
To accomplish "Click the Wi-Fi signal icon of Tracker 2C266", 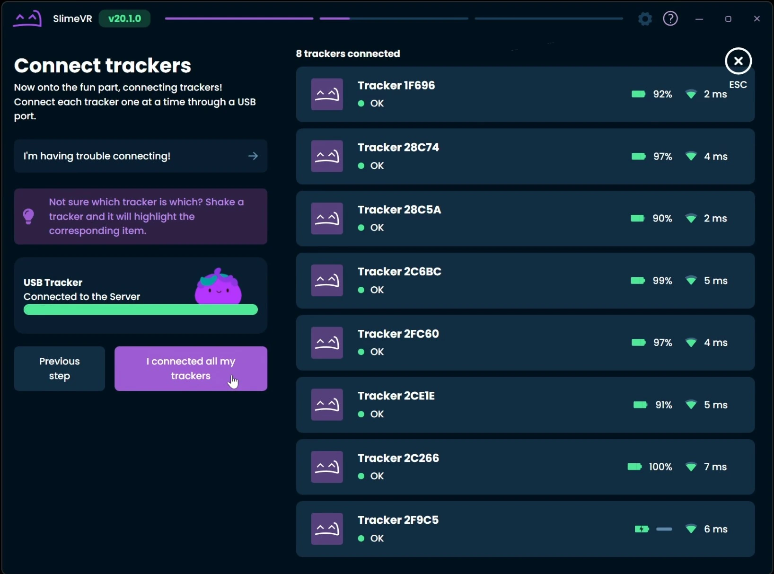I will tap(691, 467).
